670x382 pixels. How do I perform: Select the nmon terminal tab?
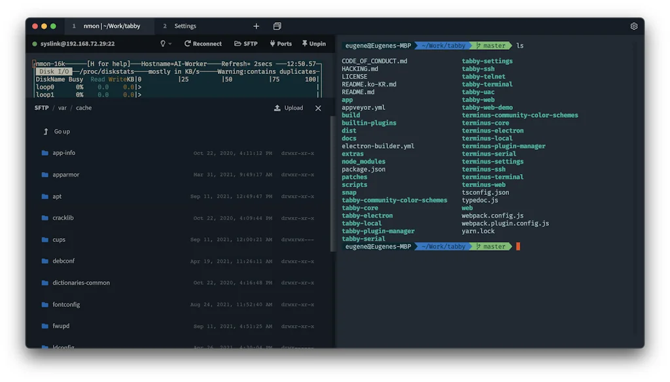tap(110, 26)
